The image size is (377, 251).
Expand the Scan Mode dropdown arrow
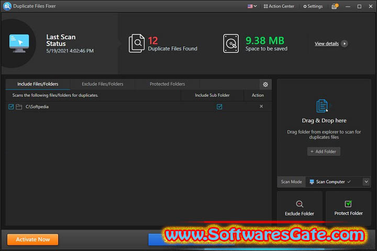point(366,182)
